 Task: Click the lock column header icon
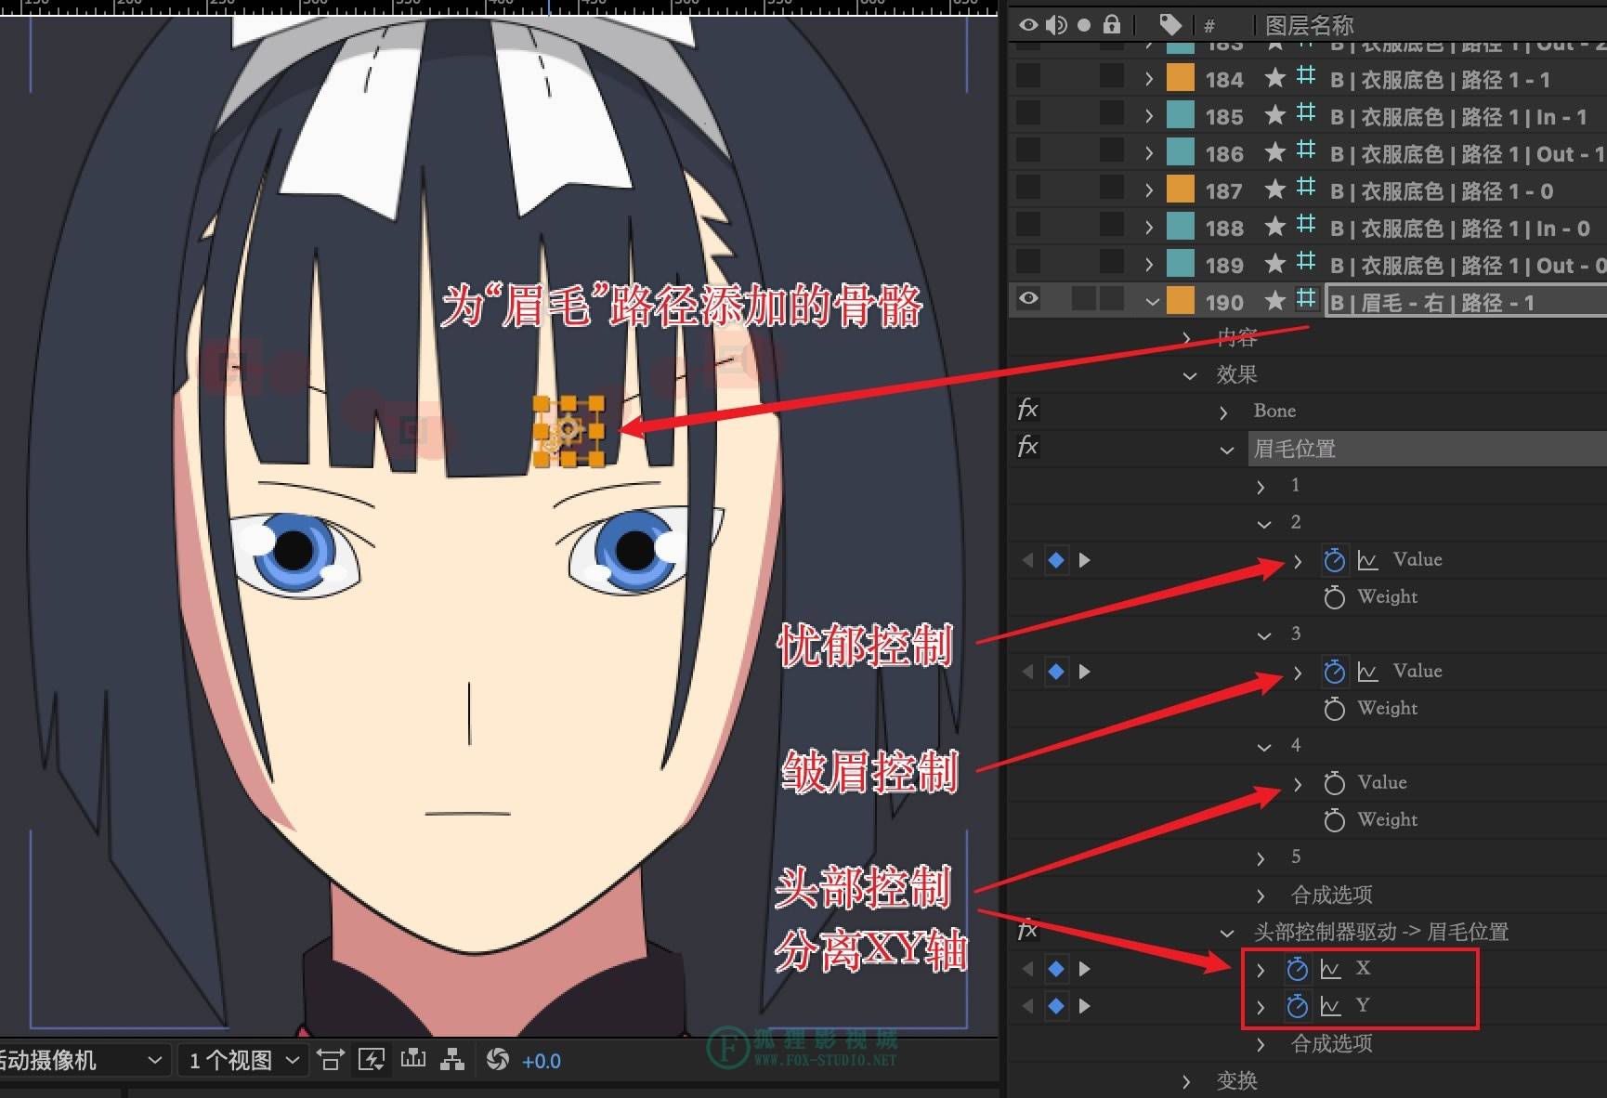pos(1112,24)
